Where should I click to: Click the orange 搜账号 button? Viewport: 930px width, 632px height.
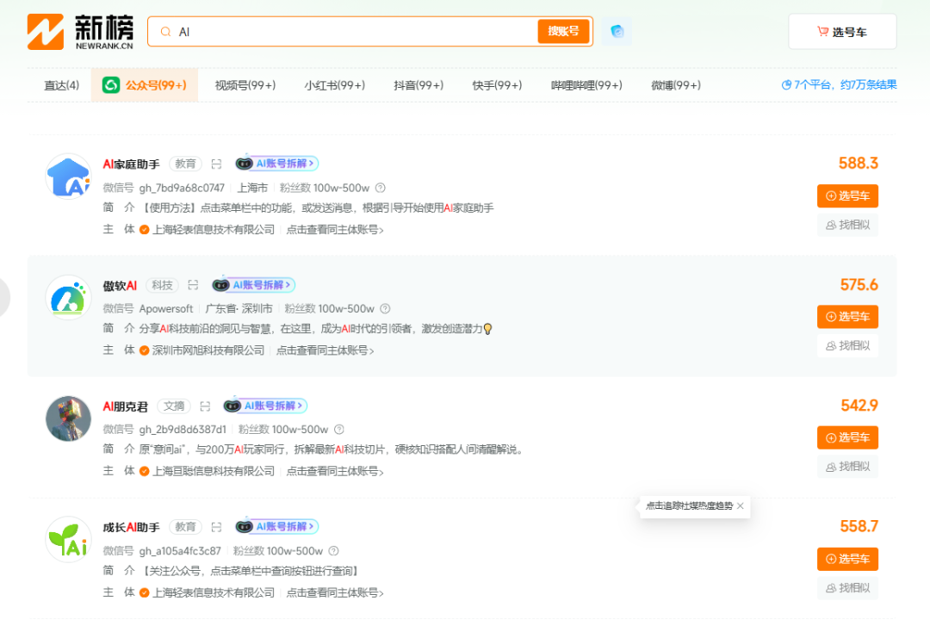point(563,31)
